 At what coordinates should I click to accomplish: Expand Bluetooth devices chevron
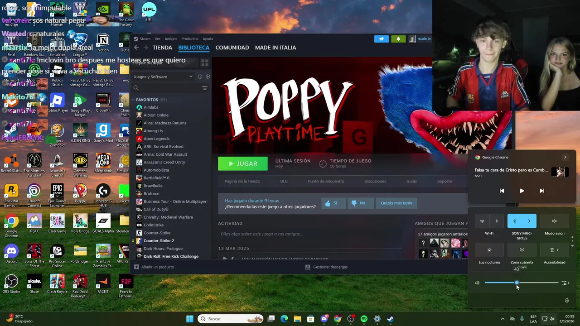click(x=529, y=221)
